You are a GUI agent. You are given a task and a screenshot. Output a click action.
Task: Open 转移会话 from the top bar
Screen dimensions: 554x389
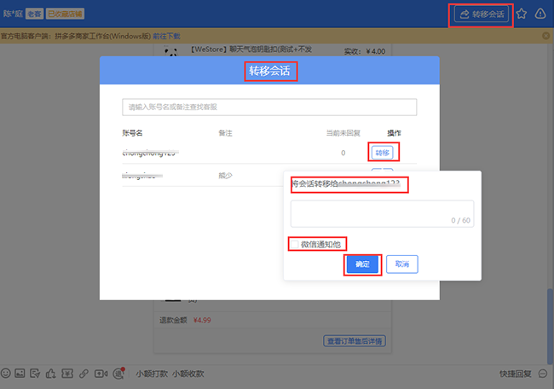(482, 15)
